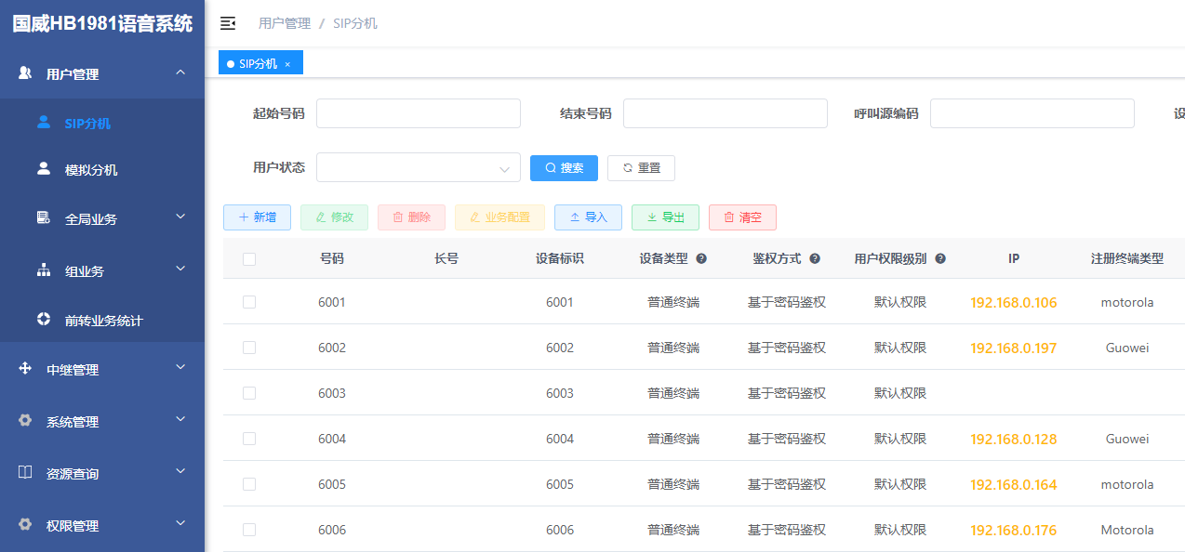Screen dimensions: 1185x552
Task: Click help icon beside 用户权限级别 header
Action: point(940,259)
